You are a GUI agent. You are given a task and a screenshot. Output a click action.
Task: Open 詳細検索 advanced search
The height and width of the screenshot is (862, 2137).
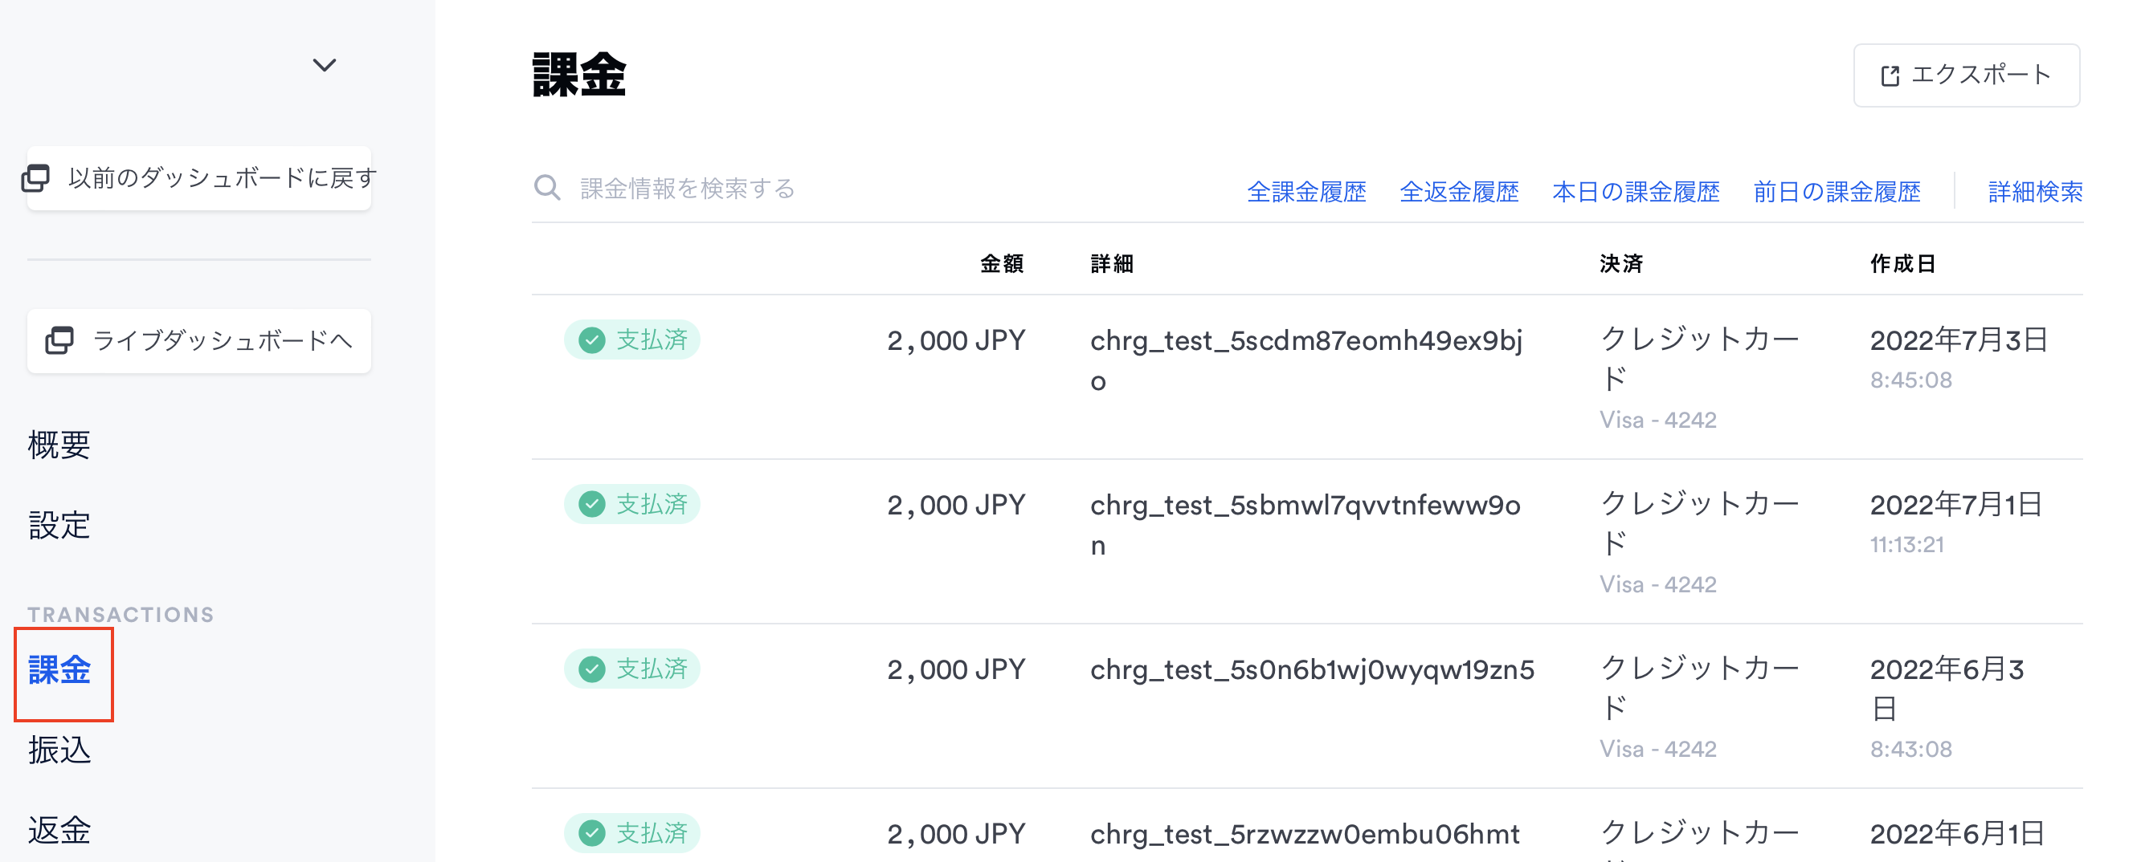click(2035, 191)
